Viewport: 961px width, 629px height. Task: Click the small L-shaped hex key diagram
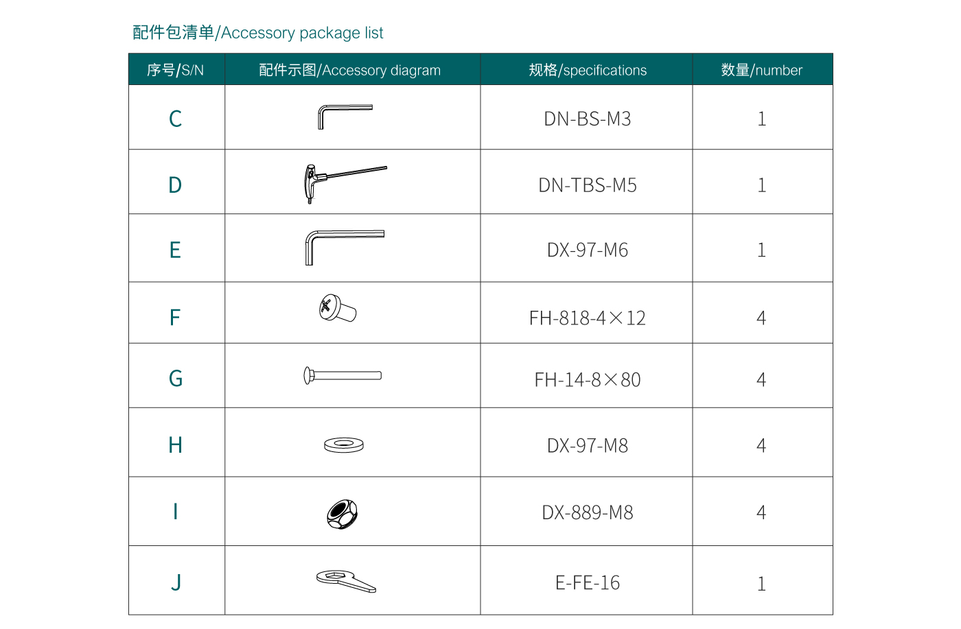point(344,116)
